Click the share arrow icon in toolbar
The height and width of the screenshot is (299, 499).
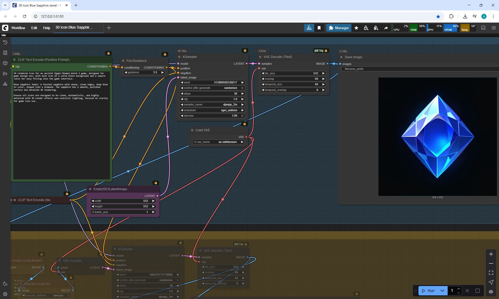[386, 28]
